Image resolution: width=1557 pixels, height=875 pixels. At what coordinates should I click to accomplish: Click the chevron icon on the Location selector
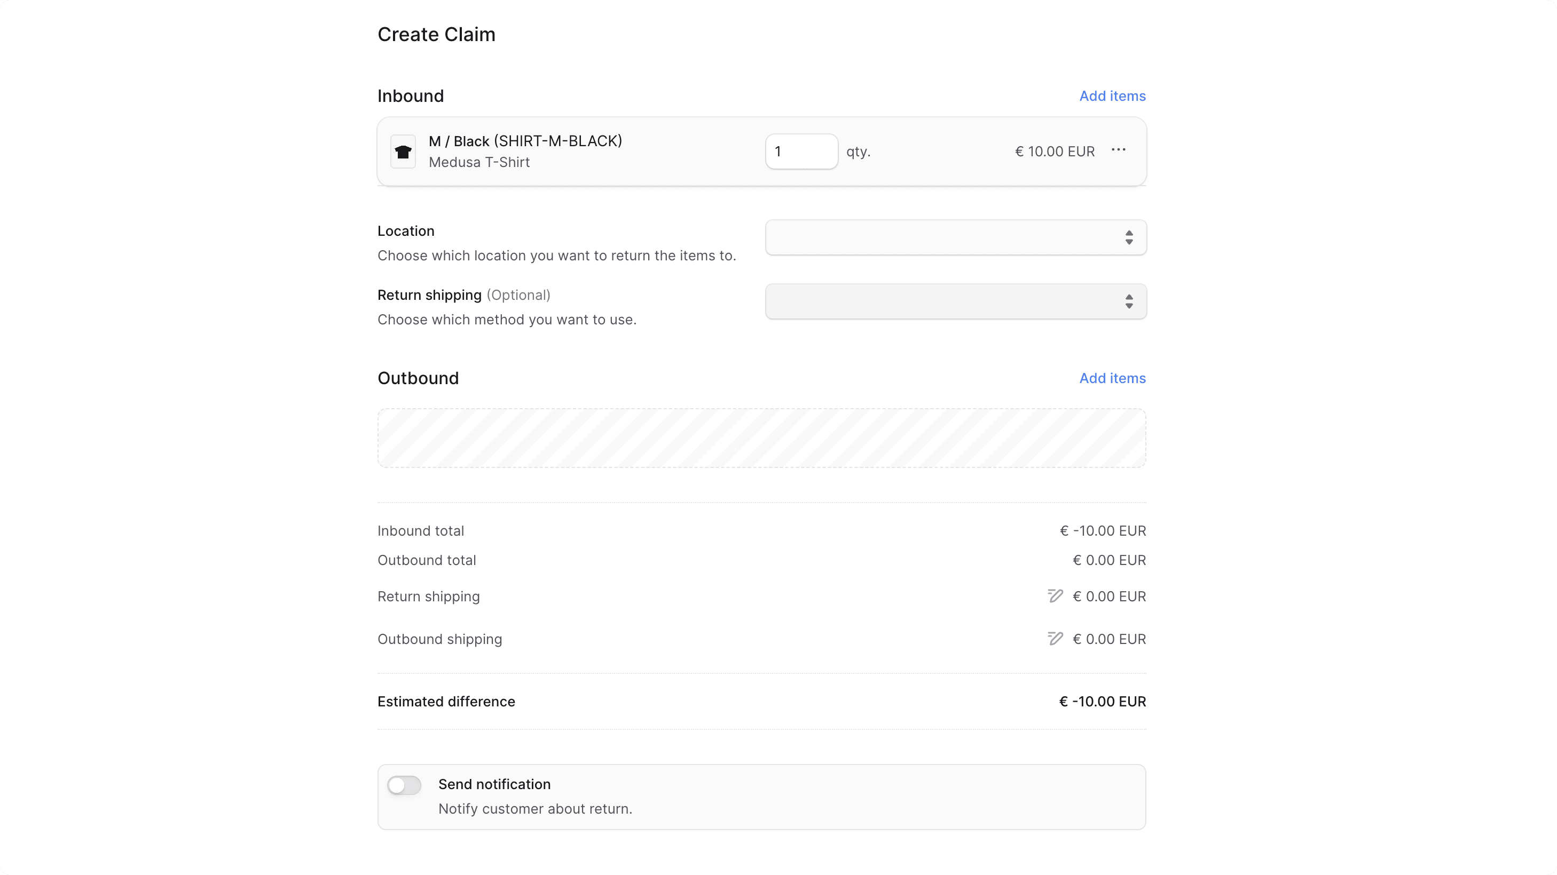1129,237
